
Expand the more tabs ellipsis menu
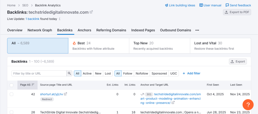197,30
